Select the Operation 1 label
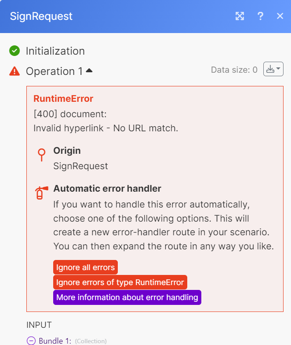The width and height of the screenshot is (291, 345). click(x=54, y=71)
